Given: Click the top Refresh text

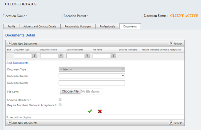Looking at the screenshot, I should (x=178, y=44).
